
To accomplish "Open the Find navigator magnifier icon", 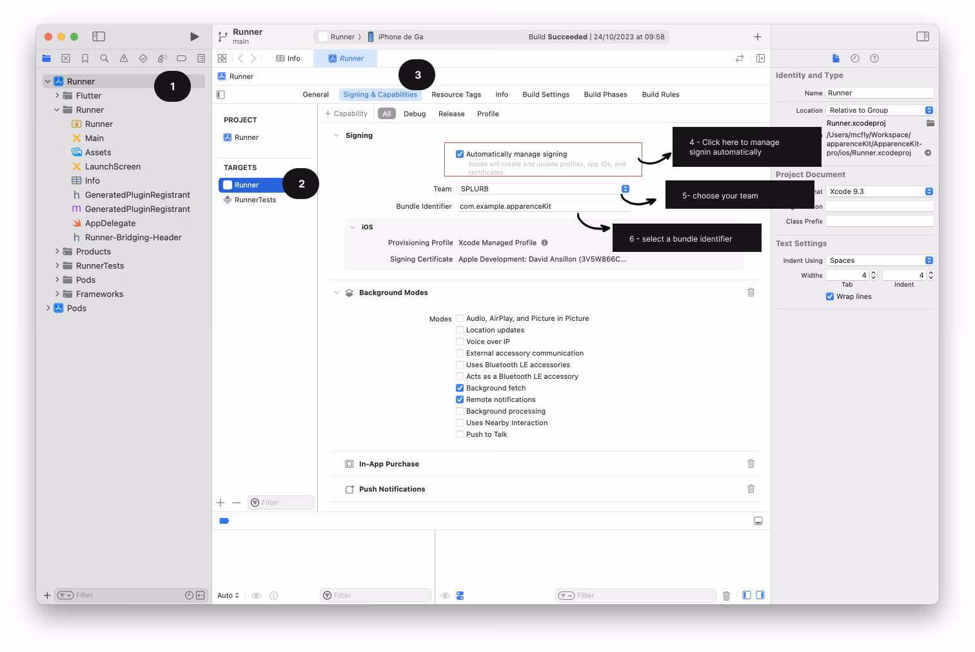I will click(x=104, y=58).
